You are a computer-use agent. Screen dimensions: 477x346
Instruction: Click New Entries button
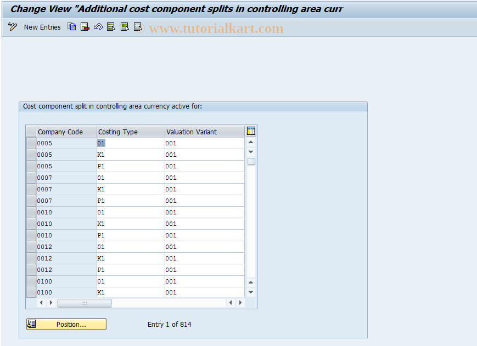42,27
